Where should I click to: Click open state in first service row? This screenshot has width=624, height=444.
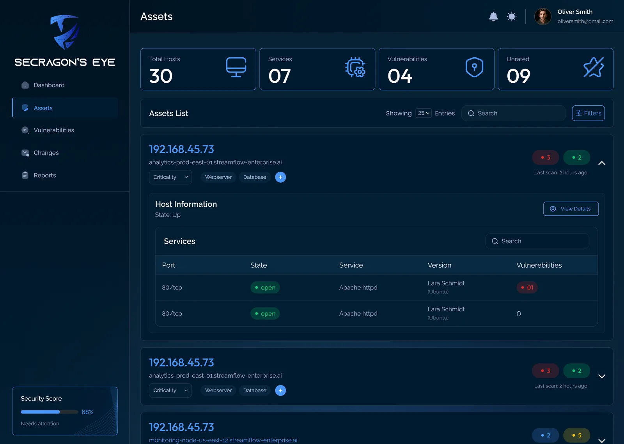click(x=265, y=288)
